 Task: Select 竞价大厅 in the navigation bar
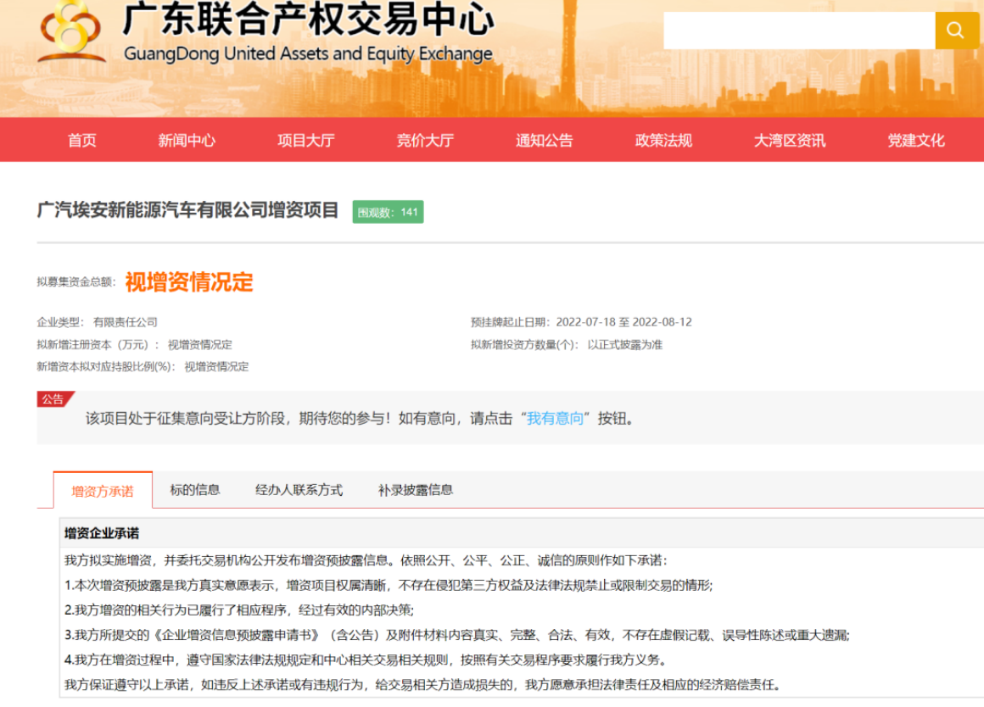(425, 141)
